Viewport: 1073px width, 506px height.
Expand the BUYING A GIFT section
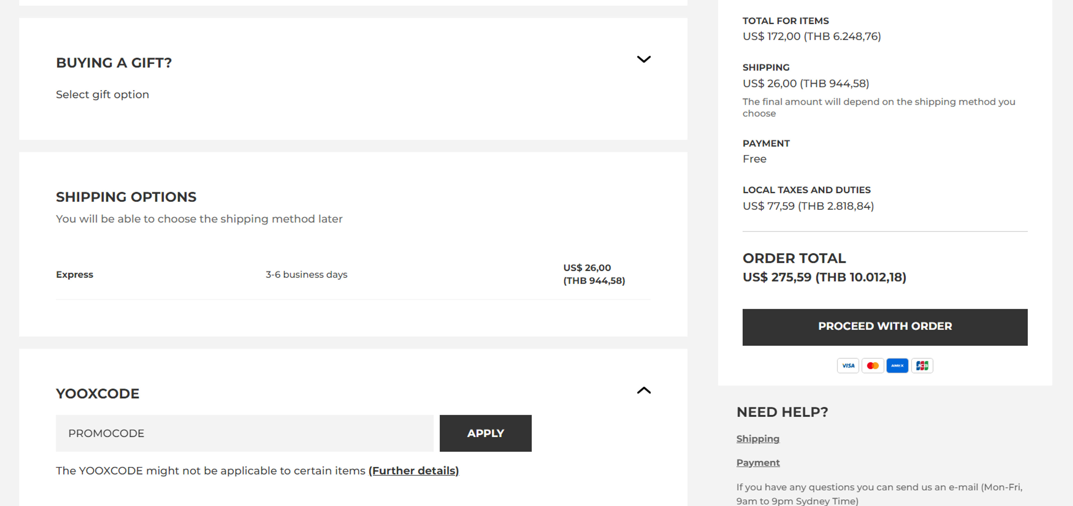[x=644, y=59]
